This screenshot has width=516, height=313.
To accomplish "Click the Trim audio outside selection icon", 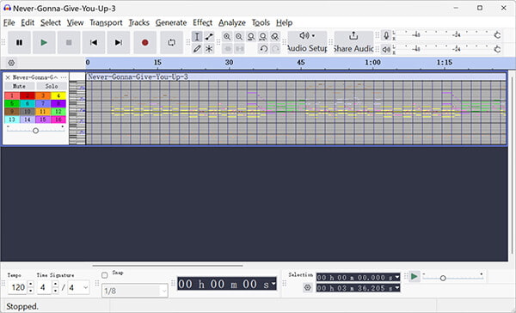I will 227,49.
